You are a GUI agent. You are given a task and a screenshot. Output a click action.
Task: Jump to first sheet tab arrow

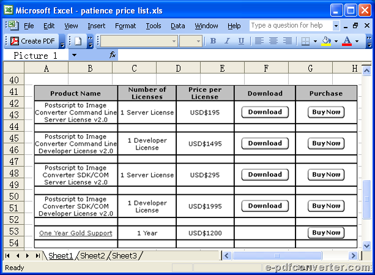[x=8, y=256]
